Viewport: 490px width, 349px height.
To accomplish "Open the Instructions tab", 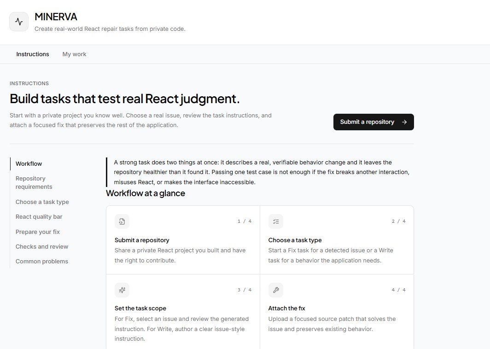I will (33, 54).
